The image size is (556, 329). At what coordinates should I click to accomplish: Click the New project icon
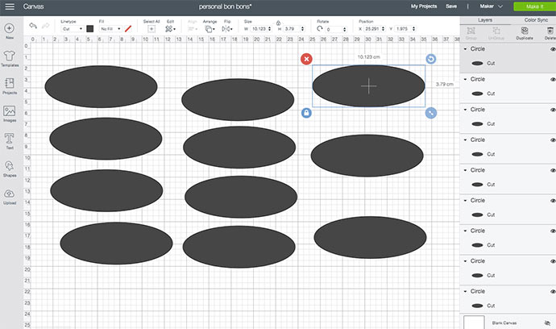pyautogui.click(x=9, y=28)
